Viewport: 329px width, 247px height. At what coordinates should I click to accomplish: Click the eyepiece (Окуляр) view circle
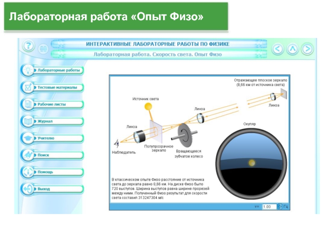pyautogui.click(x=251, y=164)
